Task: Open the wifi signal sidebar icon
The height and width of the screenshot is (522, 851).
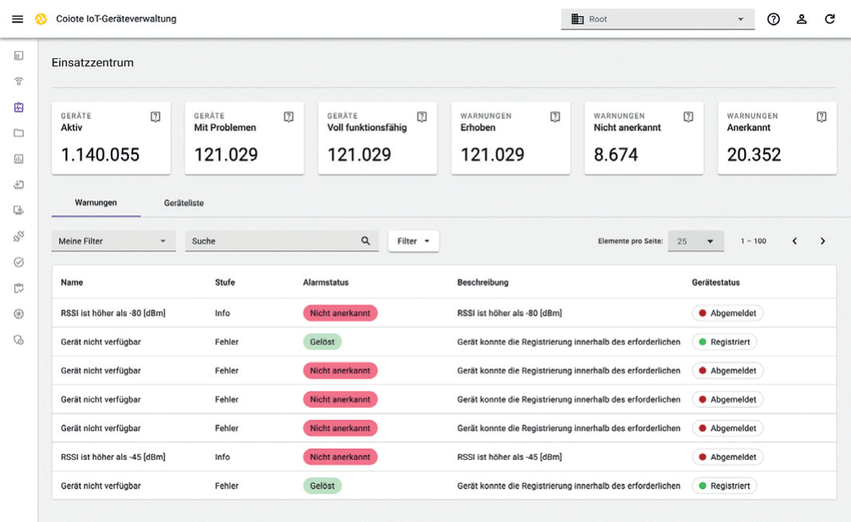Action: [19, 81]
